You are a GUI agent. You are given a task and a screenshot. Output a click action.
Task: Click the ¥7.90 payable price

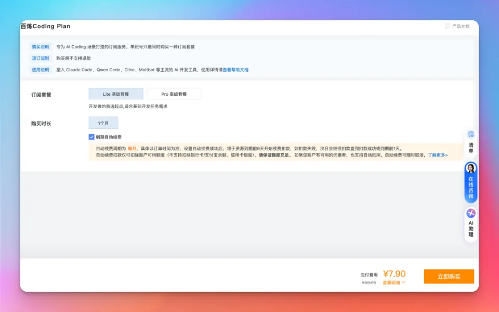tap(394, 274)
